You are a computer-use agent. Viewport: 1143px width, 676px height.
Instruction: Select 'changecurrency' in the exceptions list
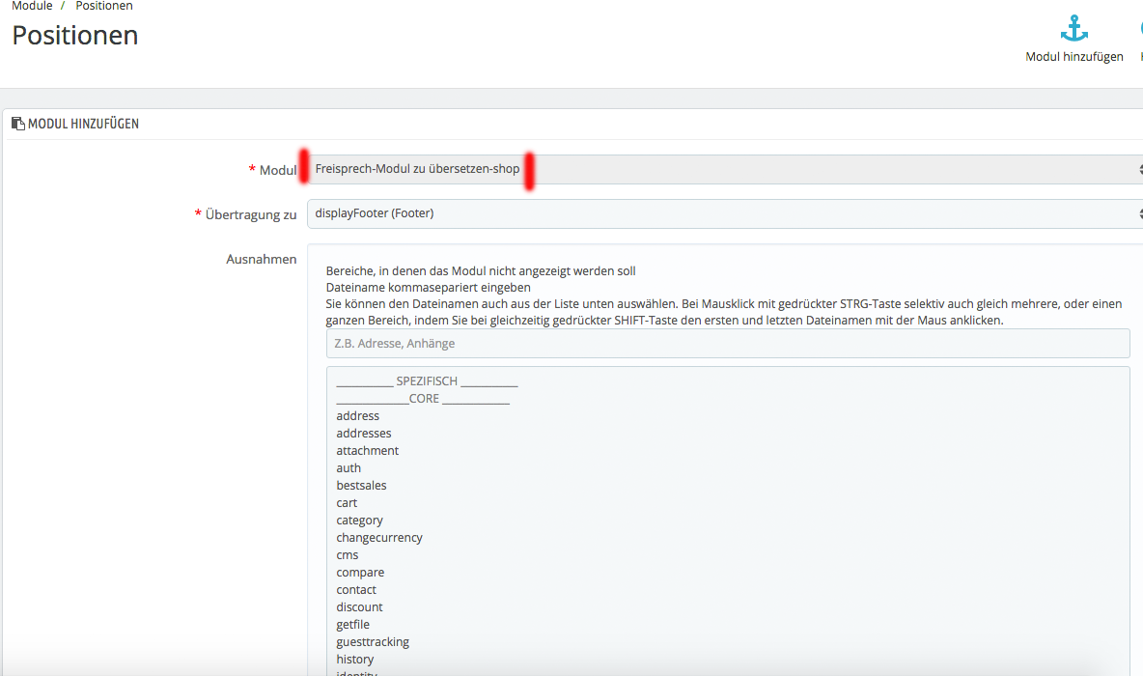(379, 538)
